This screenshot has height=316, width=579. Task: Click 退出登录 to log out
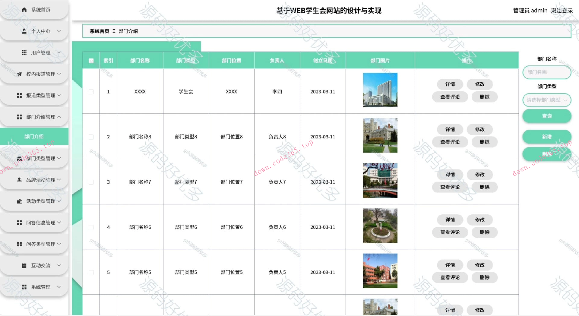coord(562,11)
